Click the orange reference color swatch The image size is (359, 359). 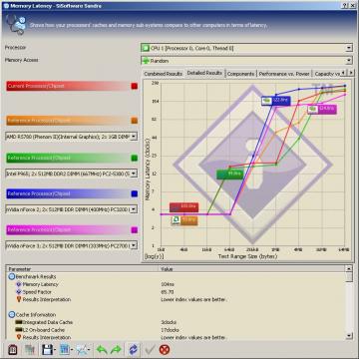135,121
